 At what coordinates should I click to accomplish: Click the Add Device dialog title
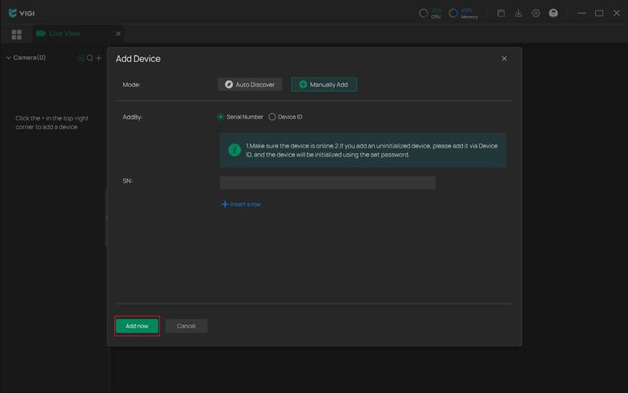point(138,58)
